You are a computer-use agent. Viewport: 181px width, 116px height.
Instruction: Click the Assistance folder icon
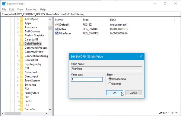pos(22,27)
